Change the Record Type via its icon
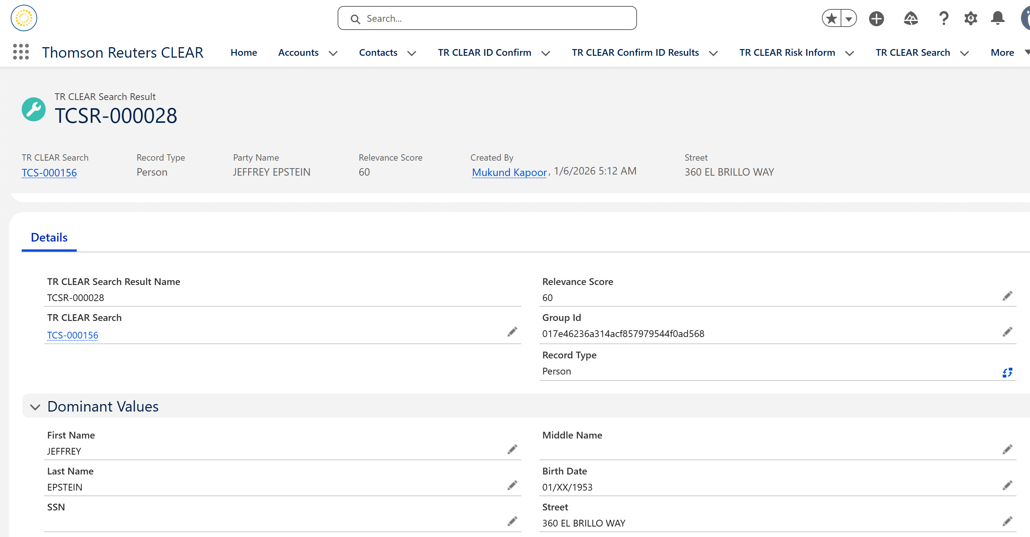The width and height of the screenshot is (1030, 537). pos(1007,373)
